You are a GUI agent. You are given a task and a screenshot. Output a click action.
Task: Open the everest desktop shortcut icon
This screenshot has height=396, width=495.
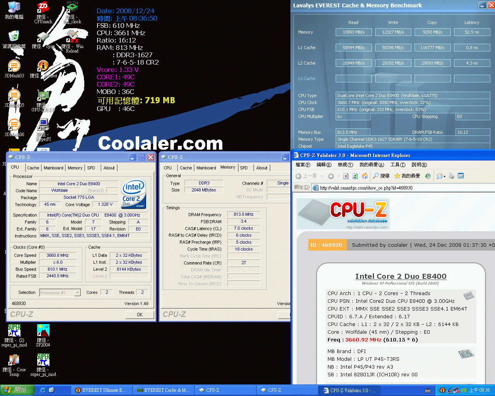[43, 69]
